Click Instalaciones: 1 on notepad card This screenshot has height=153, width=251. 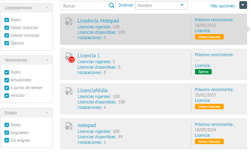pyautogui.click(x=92, y=142)
